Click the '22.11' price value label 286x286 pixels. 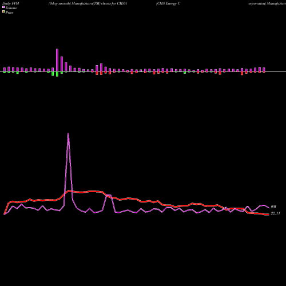(x=275, y=213)
